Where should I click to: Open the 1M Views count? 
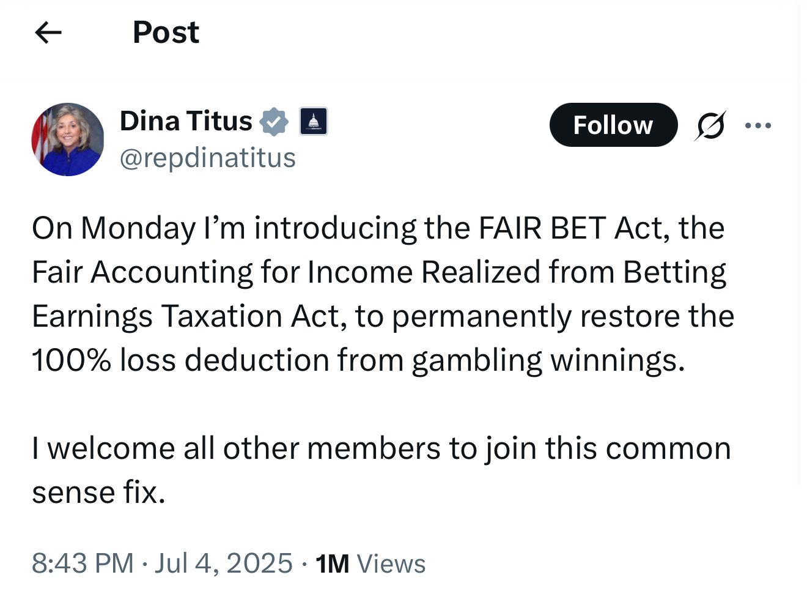(x=370, y=564)
